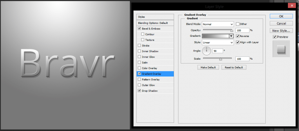299x131 pixels.
Task: Uncheck the Gradient Overlay checkbox
Action: [x=139, y=74]
